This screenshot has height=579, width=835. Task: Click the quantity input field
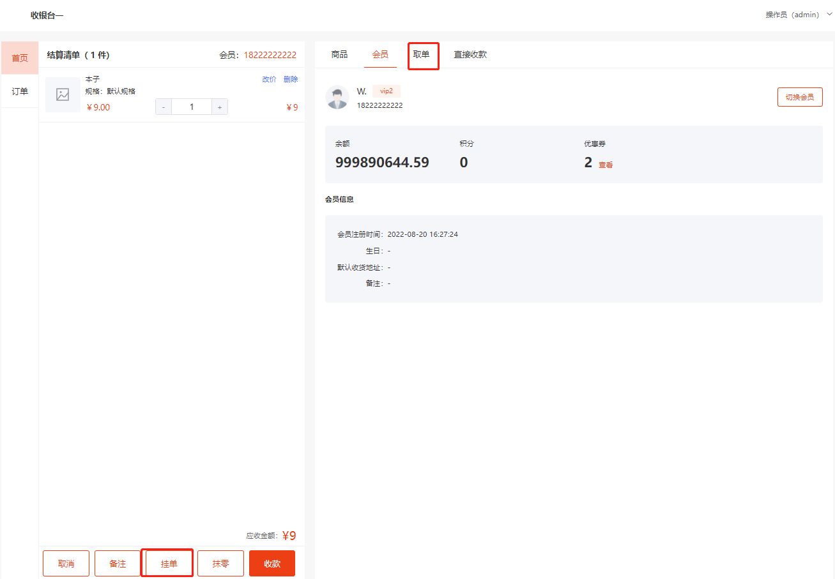pos(191,107)
